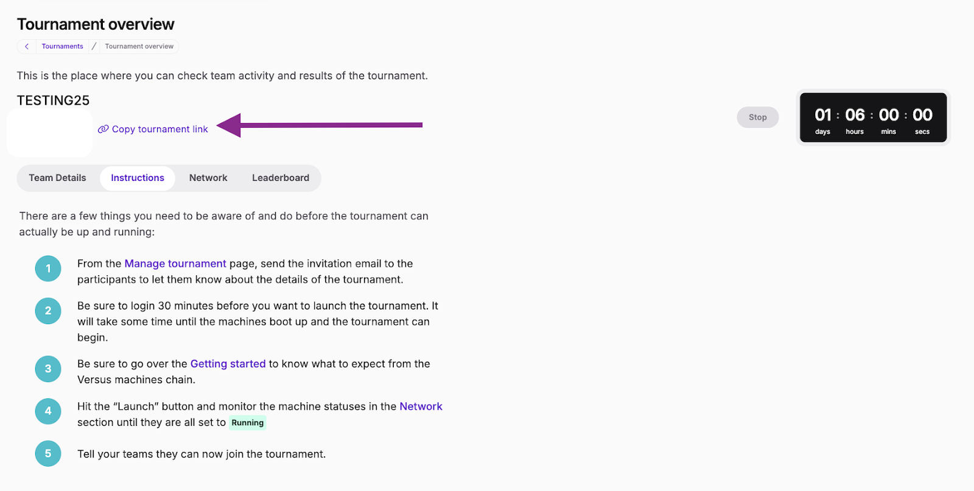Show the Leaderboard tab
Screen dimensions: 974x491
[x=281, y=178]
